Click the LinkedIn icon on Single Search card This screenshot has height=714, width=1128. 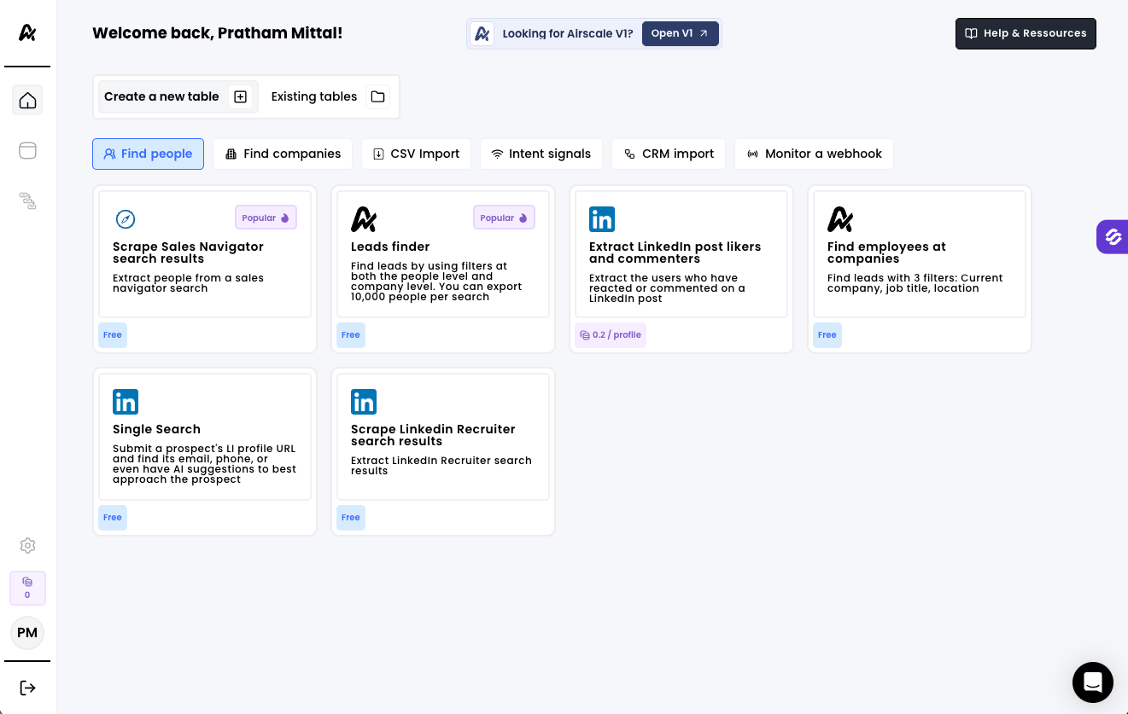coord(126,402)
